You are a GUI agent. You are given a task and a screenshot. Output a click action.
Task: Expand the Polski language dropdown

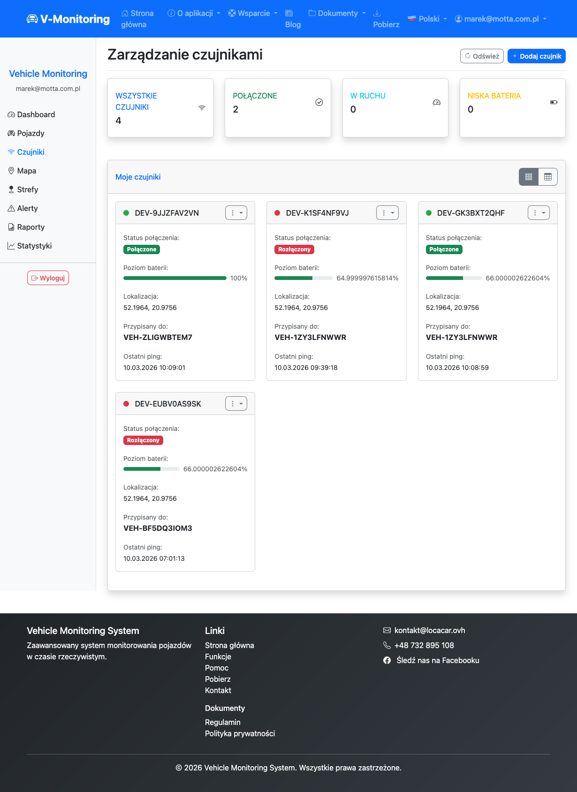(427, 19)
